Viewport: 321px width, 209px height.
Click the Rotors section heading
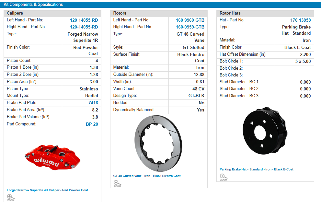pyautogui.click(x=120, y=13)
